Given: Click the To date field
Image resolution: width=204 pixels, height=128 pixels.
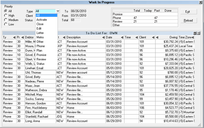Looking at the screenshot, I should point(79,11).
